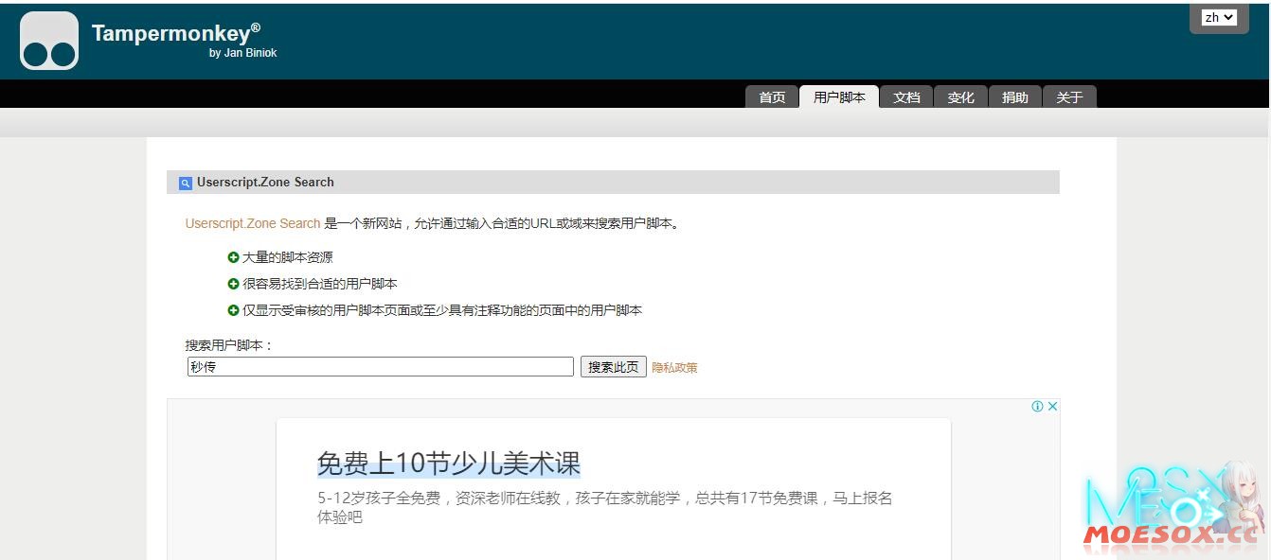Click the ad headline 免费上10节少儿美术课
This screenshot has width=1271, height=560.
450,463
